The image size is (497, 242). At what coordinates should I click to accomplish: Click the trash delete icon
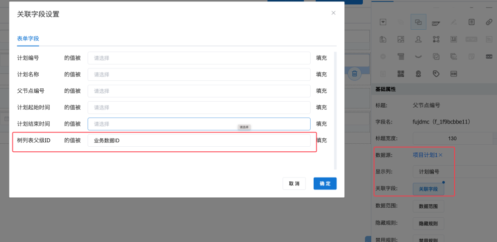click(354, 74)
